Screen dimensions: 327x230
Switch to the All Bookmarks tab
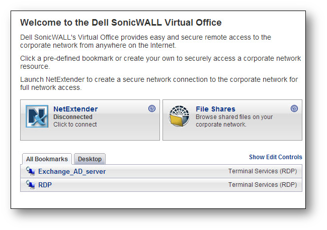pos(47,159)
